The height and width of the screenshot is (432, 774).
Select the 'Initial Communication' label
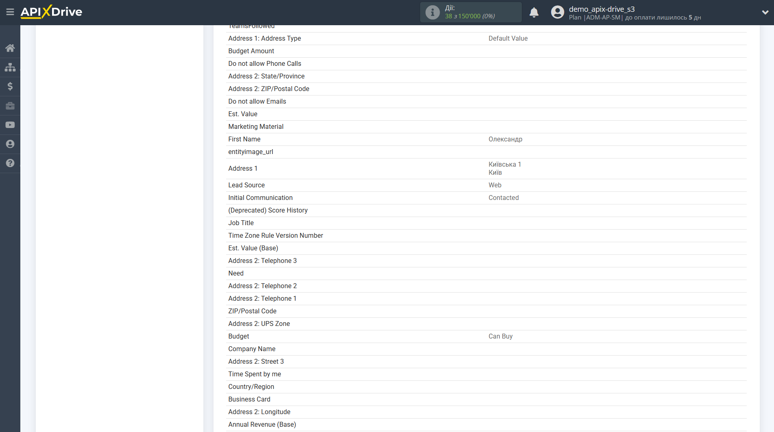point(260,198)
